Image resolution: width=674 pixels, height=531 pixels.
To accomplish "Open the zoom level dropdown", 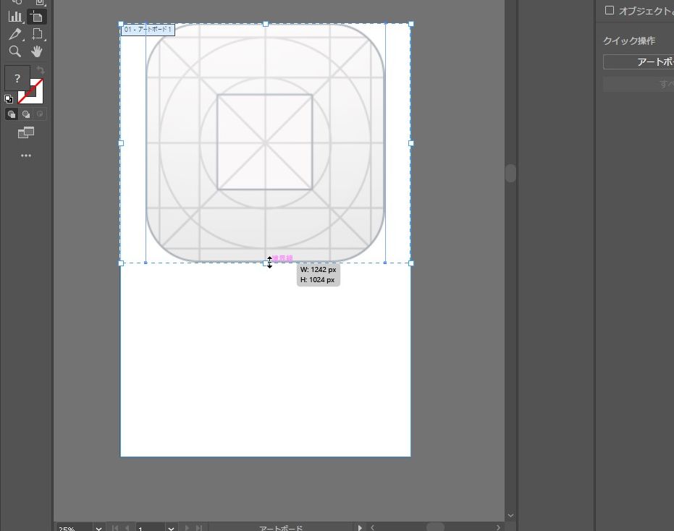I will [x=98, y=528].
